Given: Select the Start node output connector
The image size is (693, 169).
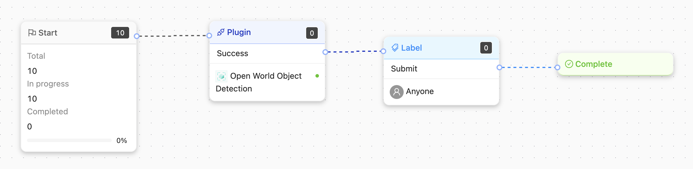Looking at the screenshot, I should point(137,36).
